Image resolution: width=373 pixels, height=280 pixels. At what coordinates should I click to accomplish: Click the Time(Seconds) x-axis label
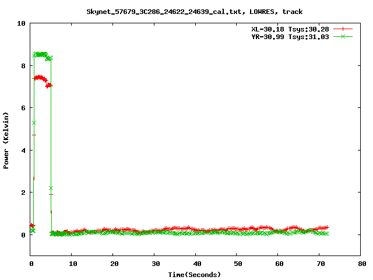pos(194,275)
